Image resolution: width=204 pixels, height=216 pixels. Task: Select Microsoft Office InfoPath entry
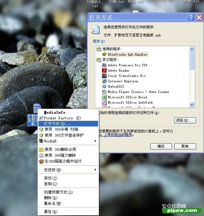click(130, 103)
